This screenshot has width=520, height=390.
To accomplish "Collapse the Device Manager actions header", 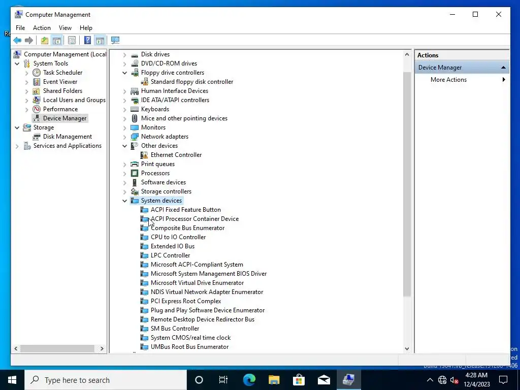I will tap(503, 68).
